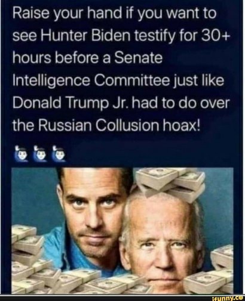
Task: Click the middle raising-hand emoji
Action: [x=39, y=154]
